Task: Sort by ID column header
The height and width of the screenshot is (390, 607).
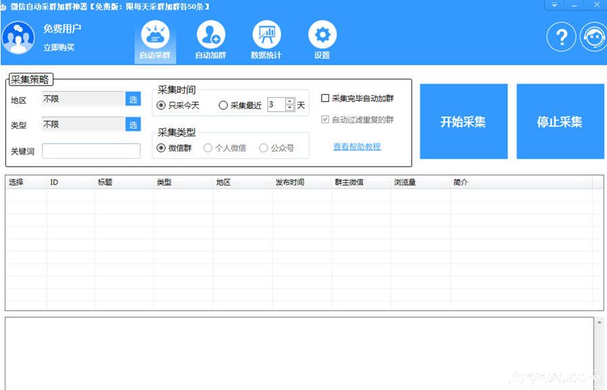Action: (70, 182)
